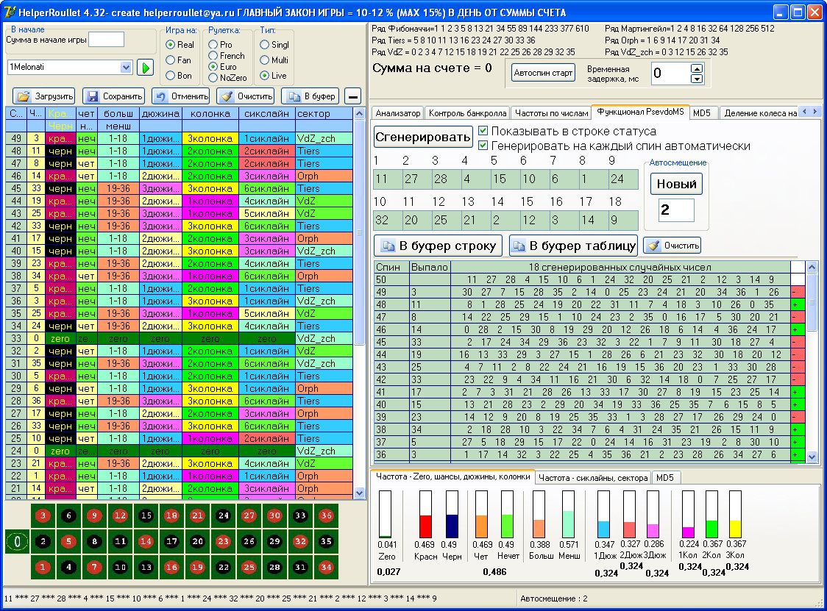Image resolution: width=827 pixels, height=611 pixels.
Task: Select the Fan radio button
Action: 171,60
